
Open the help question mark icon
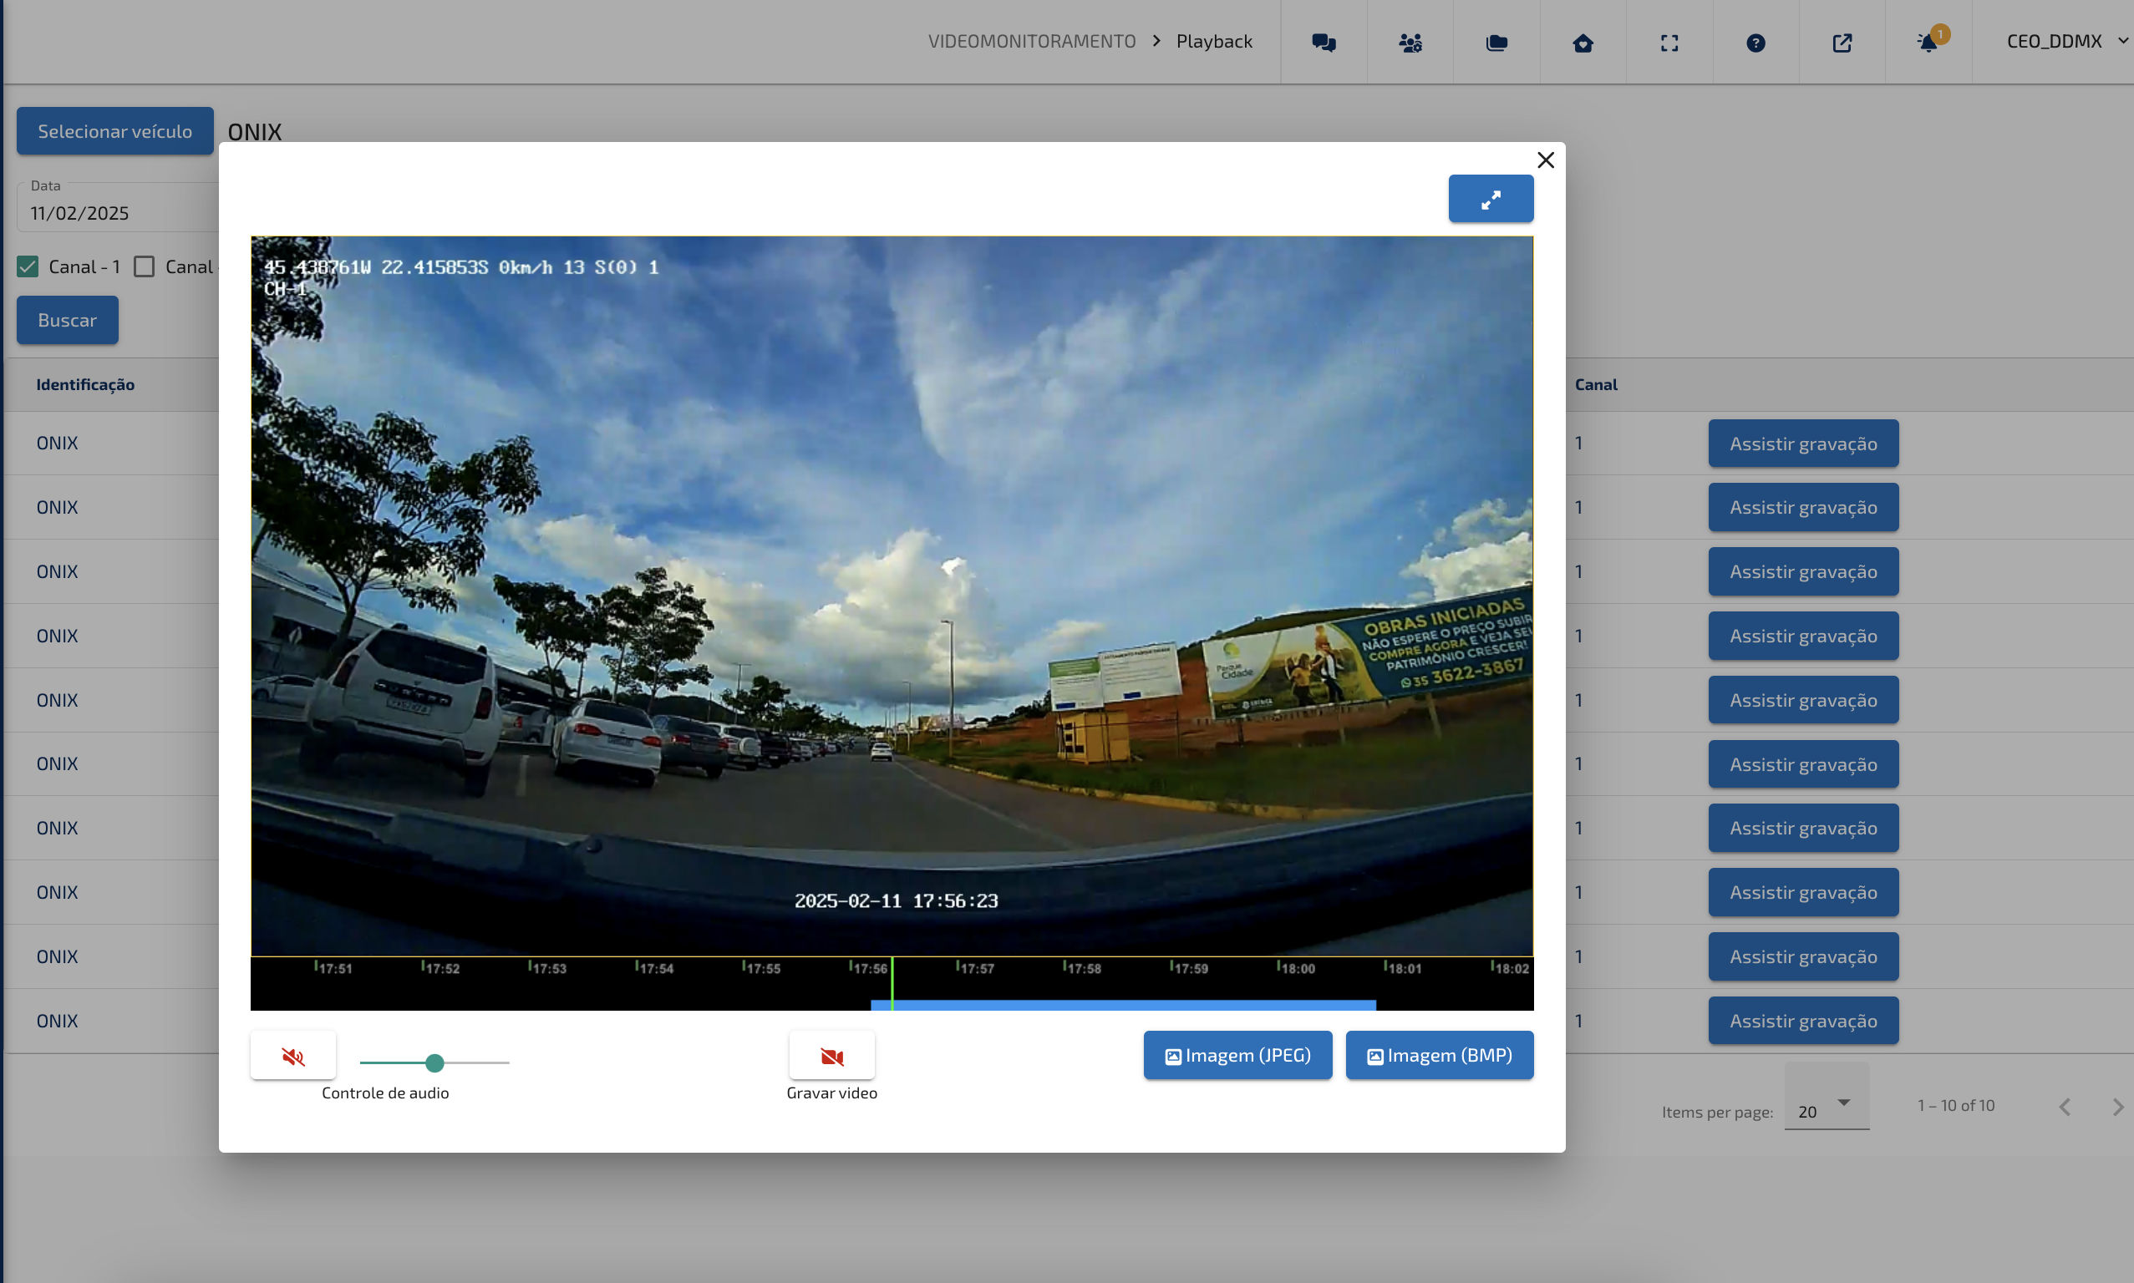pyautogui.click(x=1755, y=43)
